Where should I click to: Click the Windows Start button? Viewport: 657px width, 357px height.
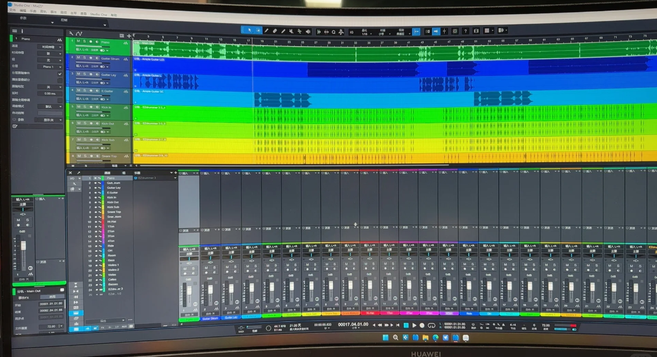(385, 338)
